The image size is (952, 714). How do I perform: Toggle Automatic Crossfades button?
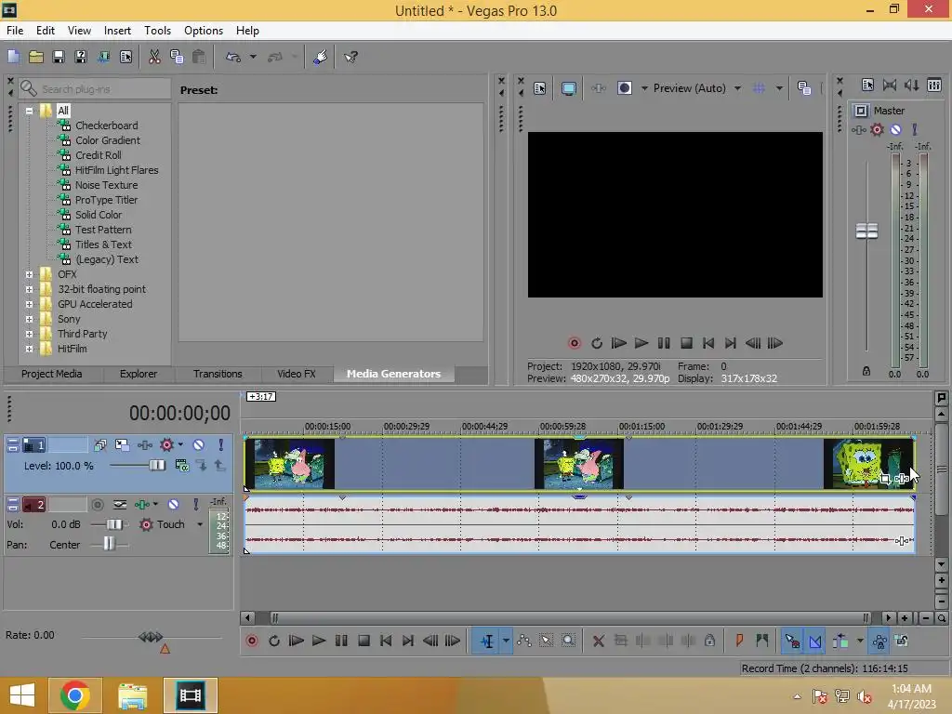(x=815, y=641)
